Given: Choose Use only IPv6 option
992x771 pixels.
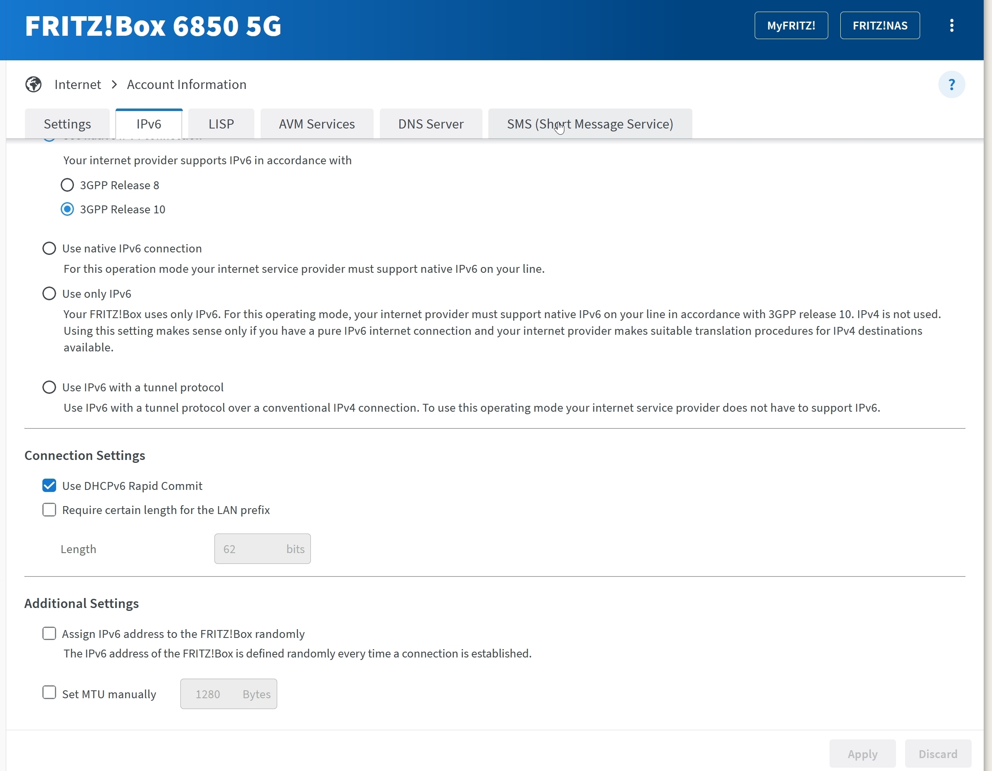Looking at the screenshot, I should point(49,293).
